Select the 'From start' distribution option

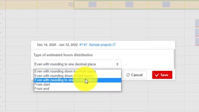[77, 84]
